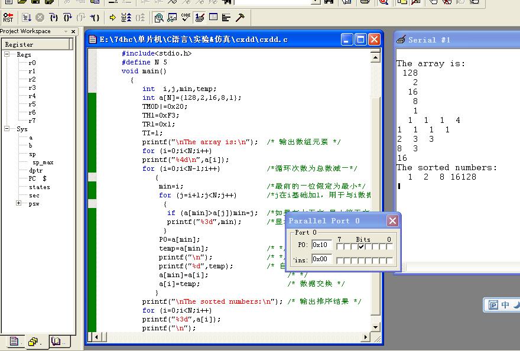Click the editor horizontal scroll right arrow
Viewport: 520px width, 351px height.
click(365, 337)
